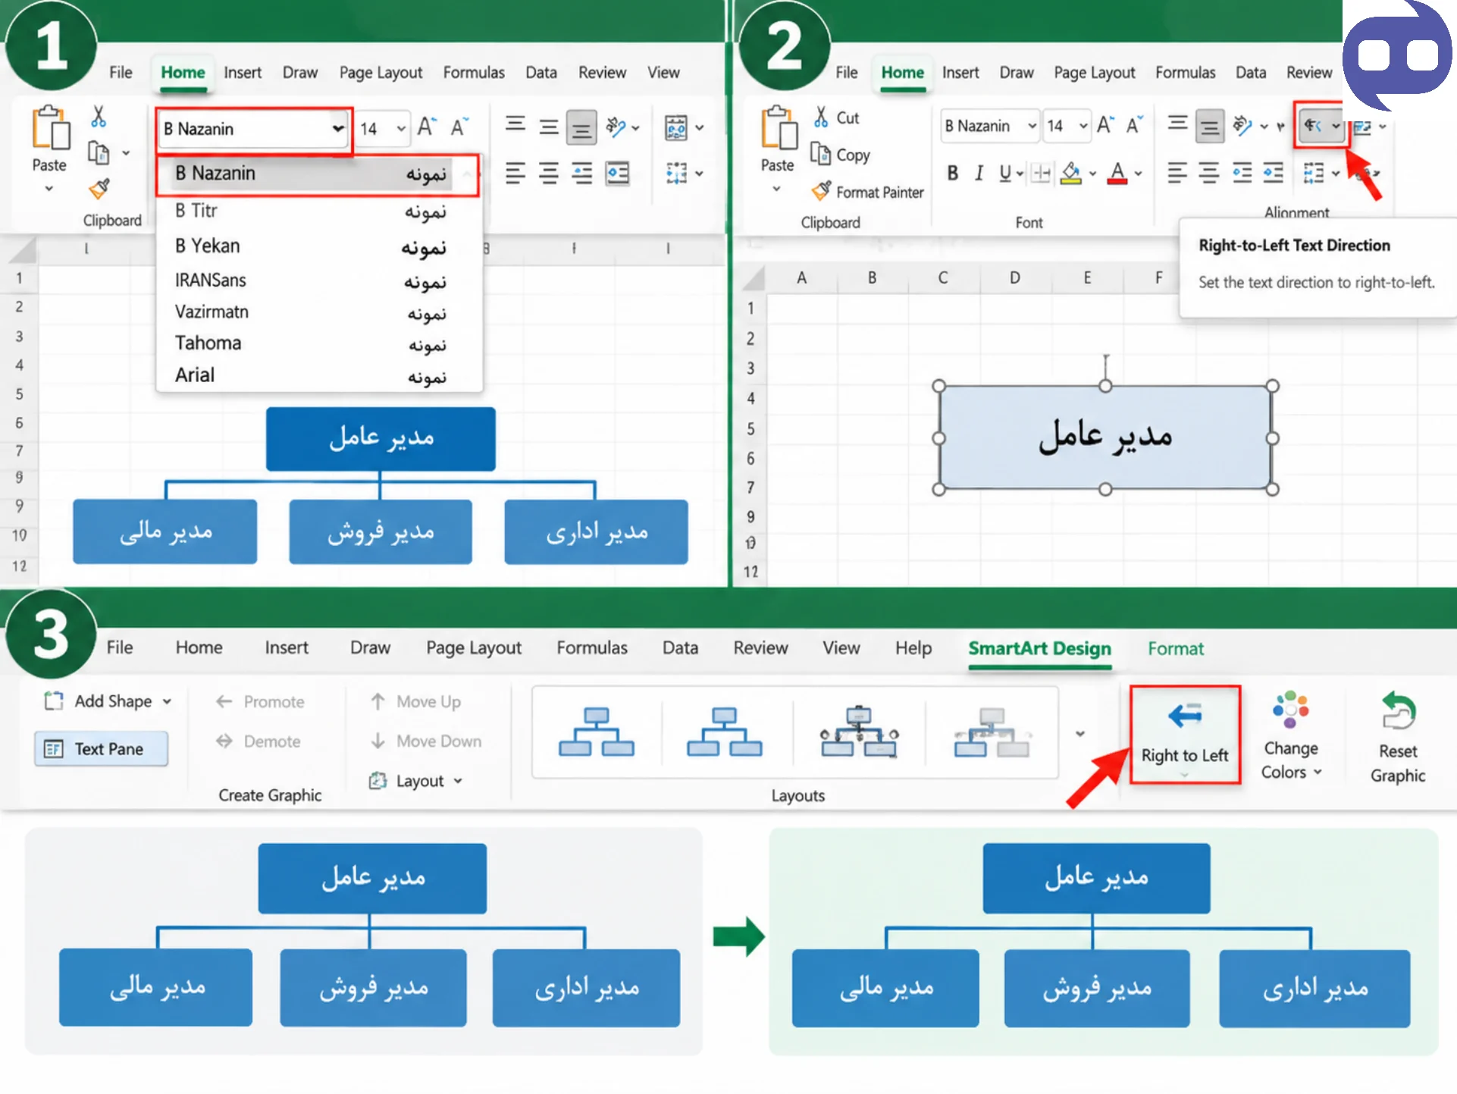This screenshot has height=1094, width=1457.
Task: Click Increase Font Size icon in panel 1
Action: (428, 127)
